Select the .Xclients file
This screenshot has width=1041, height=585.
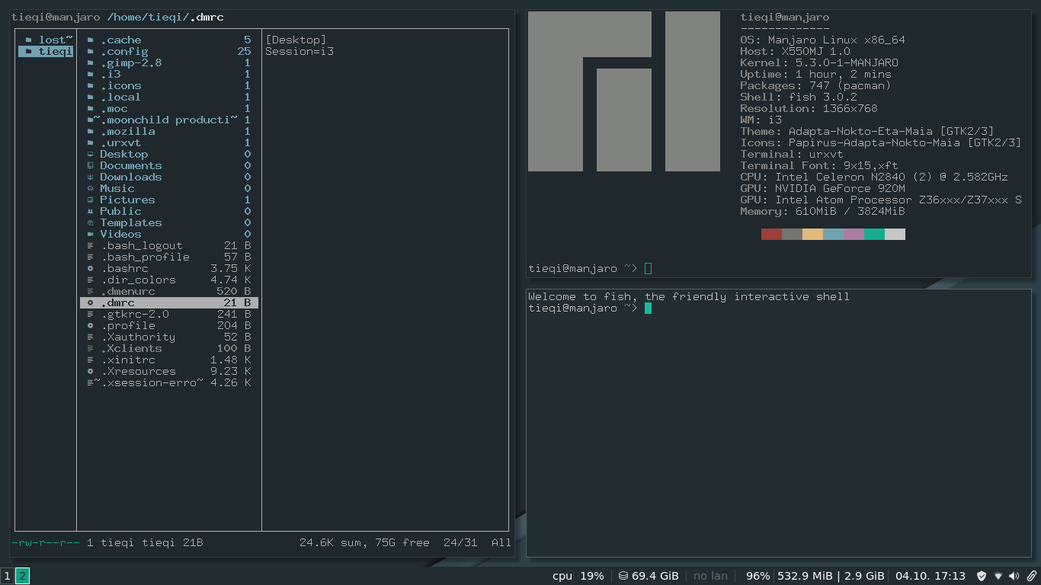tap(169, 349)
